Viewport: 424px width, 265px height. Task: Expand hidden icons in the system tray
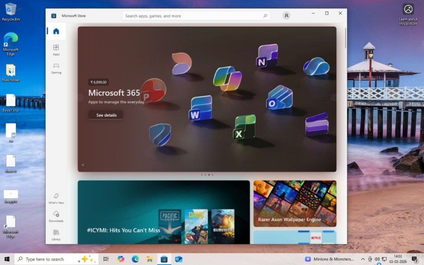(362, 259)
